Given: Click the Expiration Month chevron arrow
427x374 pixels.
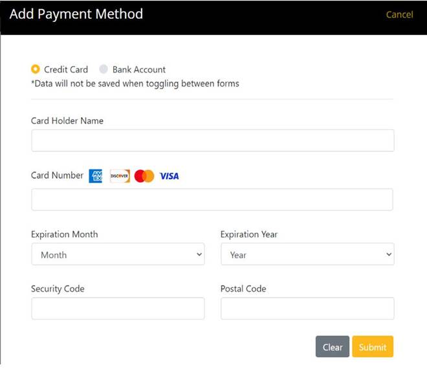Looking at the screenshot, I should [199, 255].
